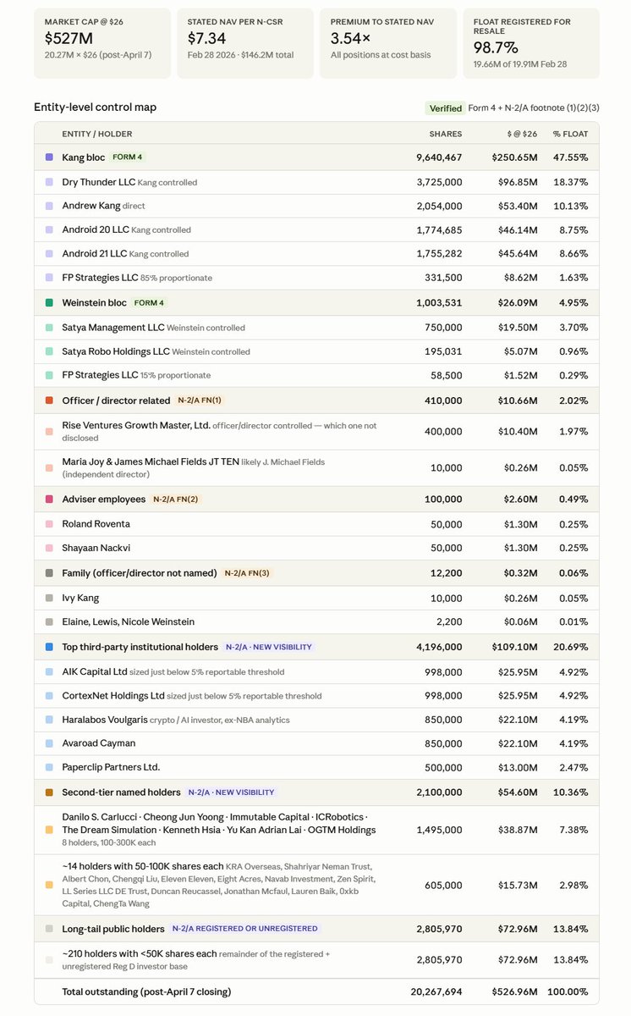
Task: Click the FORM 4 badge next to Weinstein bloc
Action: coord(148,302)
